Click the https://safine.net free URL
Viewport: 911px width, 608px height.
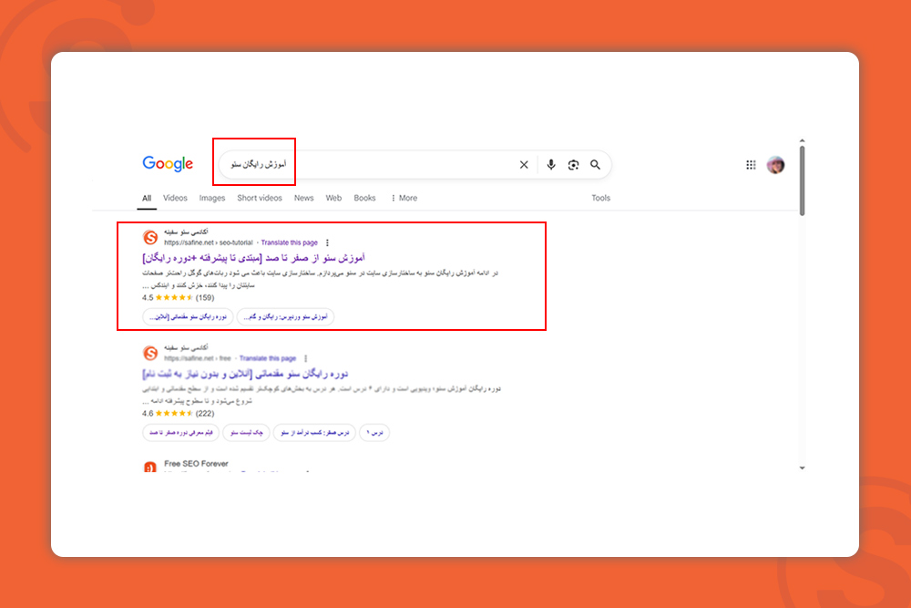(198, 358)
